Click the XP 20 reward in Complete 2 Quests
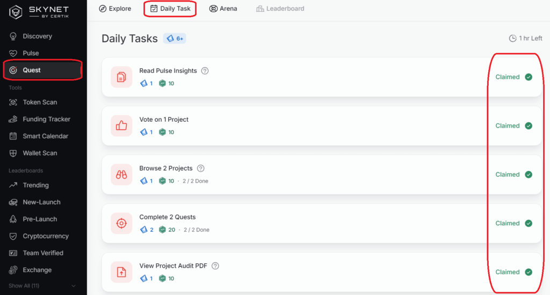This screenshot has width=550, height=295. (x=167, y=230)
